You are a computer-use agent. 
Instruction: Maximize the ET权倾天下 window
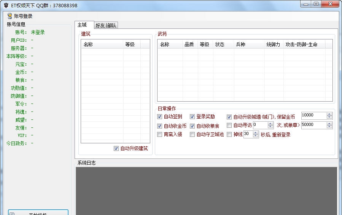(x=316, y=4)
